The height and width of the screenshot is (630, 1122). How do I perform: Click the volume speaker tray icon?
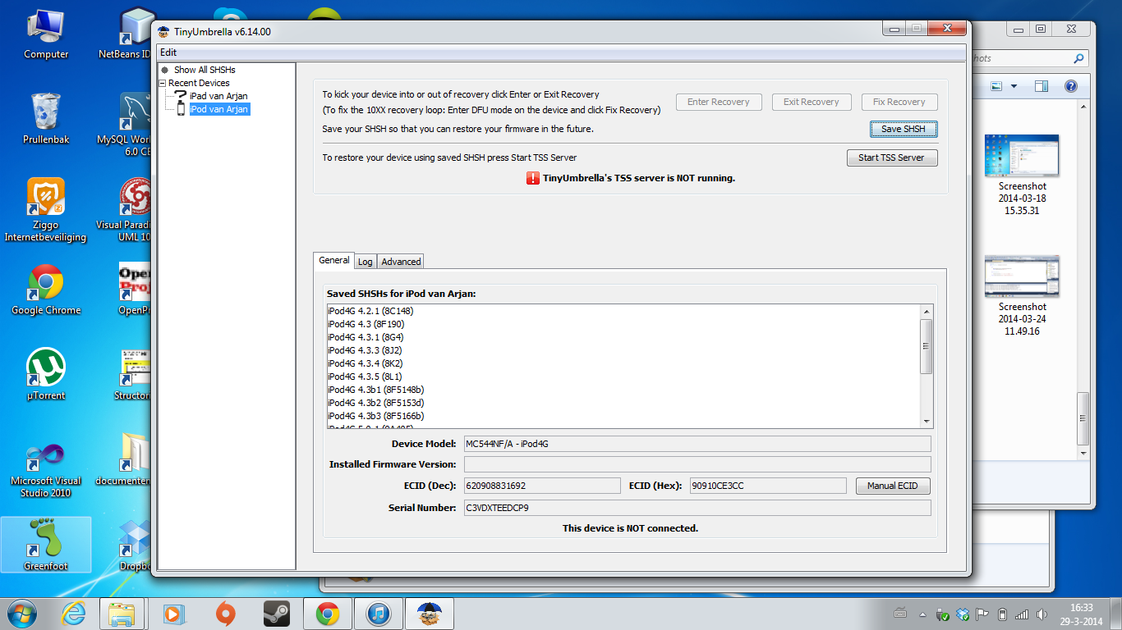(1042, 614)
